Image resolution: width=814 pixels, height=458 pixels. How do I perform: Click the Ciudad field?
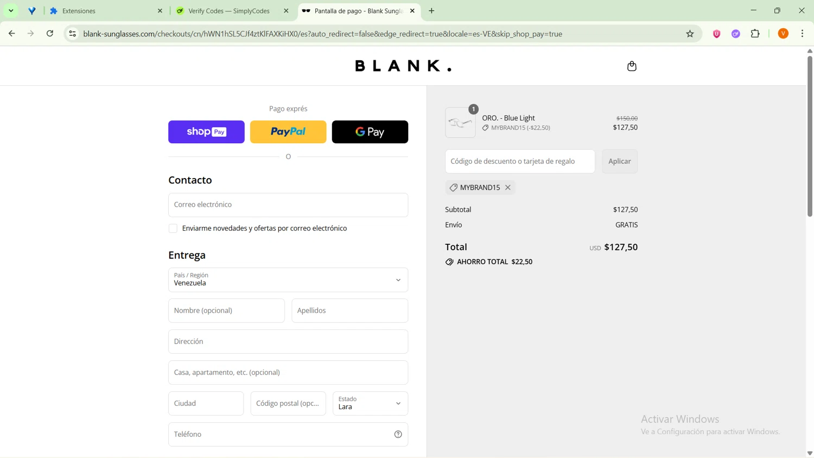point(206,404)
